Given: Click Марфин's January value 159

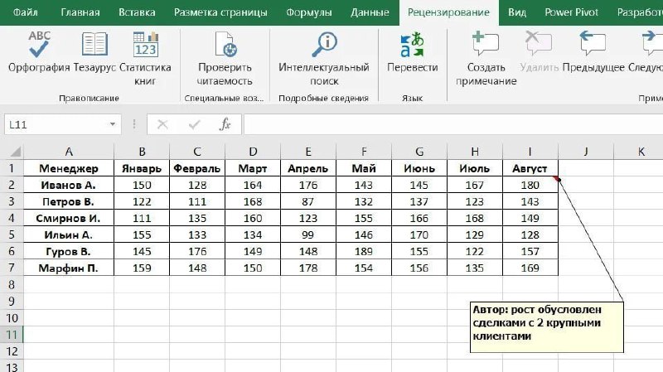Looking at the screenshot, I should click(142, 268).
